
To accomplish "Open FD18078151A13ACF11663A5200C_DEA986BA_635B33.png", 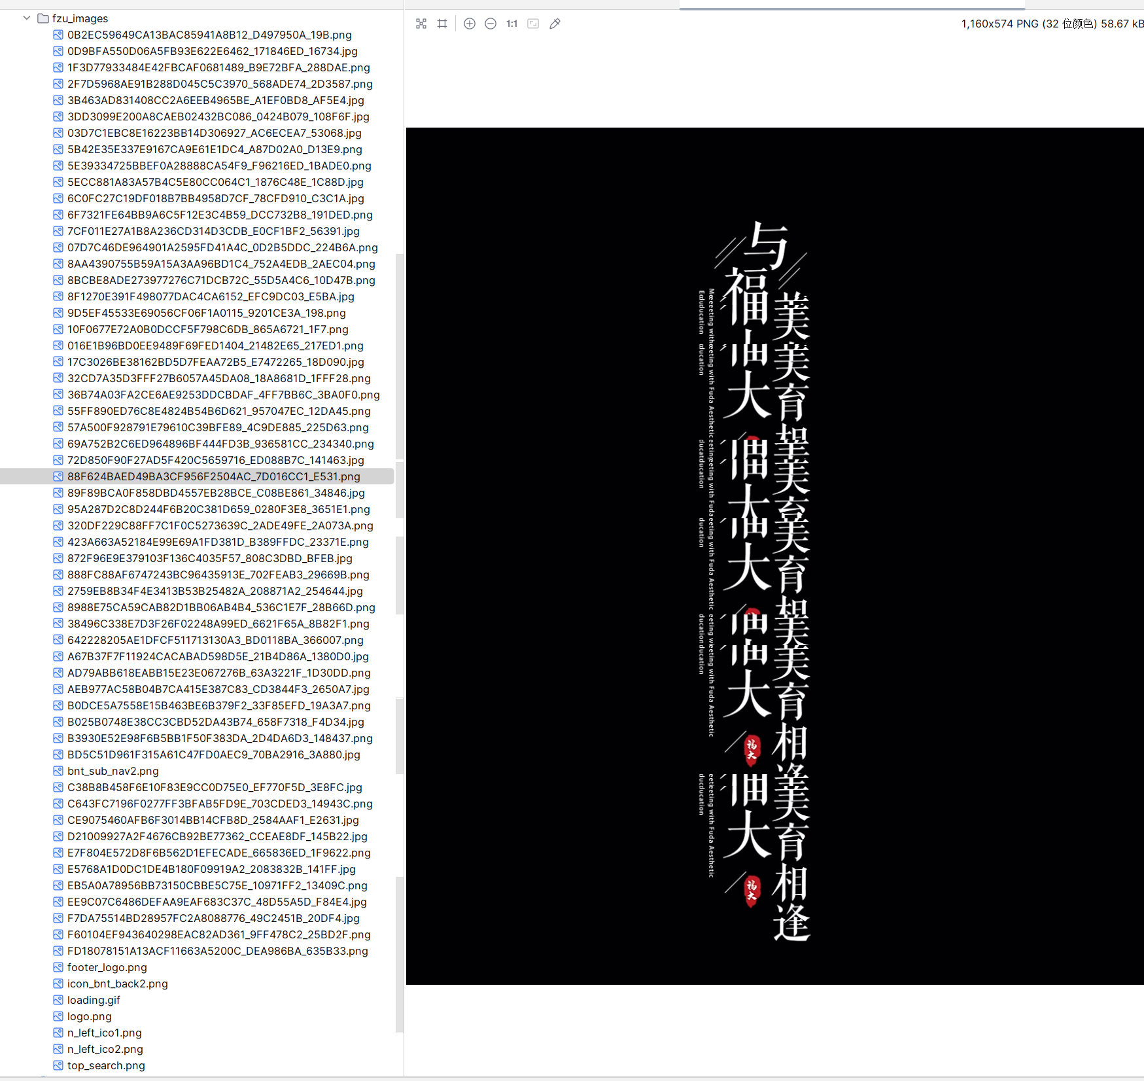I will pos(218,951).
